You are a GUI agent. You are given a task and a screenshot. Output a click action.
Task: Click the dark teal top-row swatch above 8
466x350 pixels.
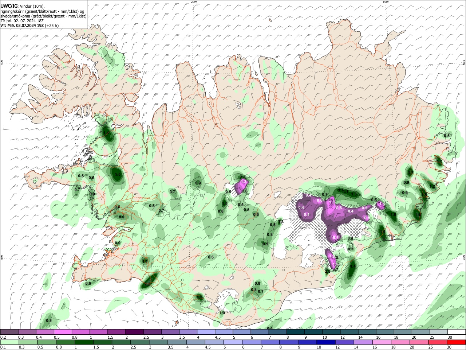(x=295, y=332)
